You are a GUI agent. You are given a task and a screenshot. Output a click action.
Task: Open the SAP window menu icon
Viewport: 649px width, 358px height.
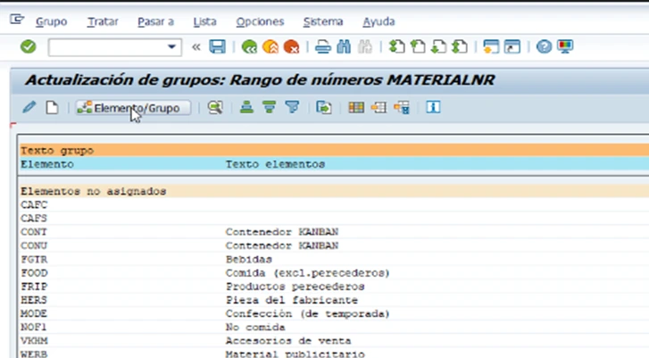pos(17,19)
